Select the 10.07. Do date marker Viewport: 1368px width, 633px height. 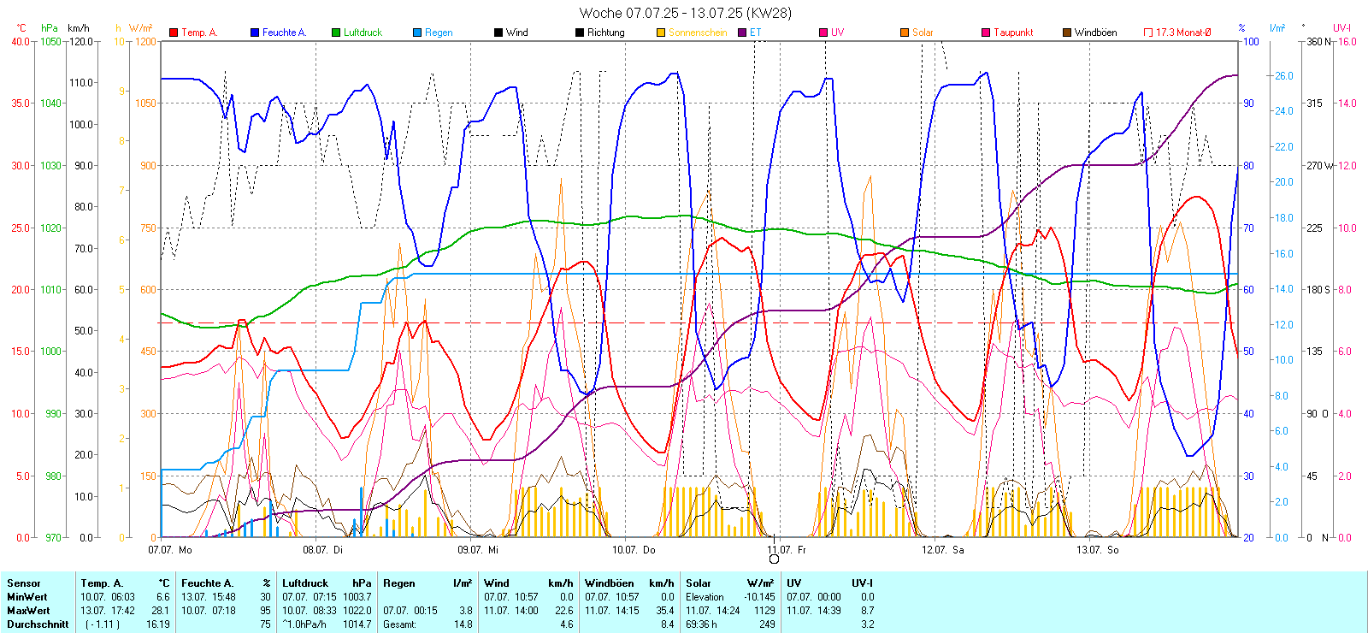coord(634,550)
